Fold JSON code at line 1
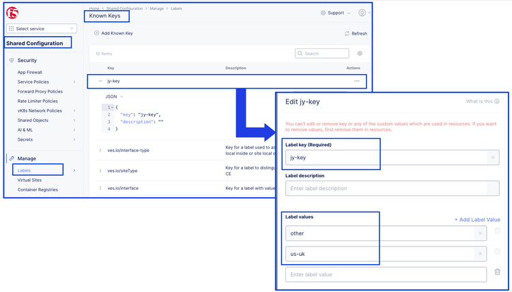Image resolution: width=512 pixels, height=292 pixels. click(113, 107)
